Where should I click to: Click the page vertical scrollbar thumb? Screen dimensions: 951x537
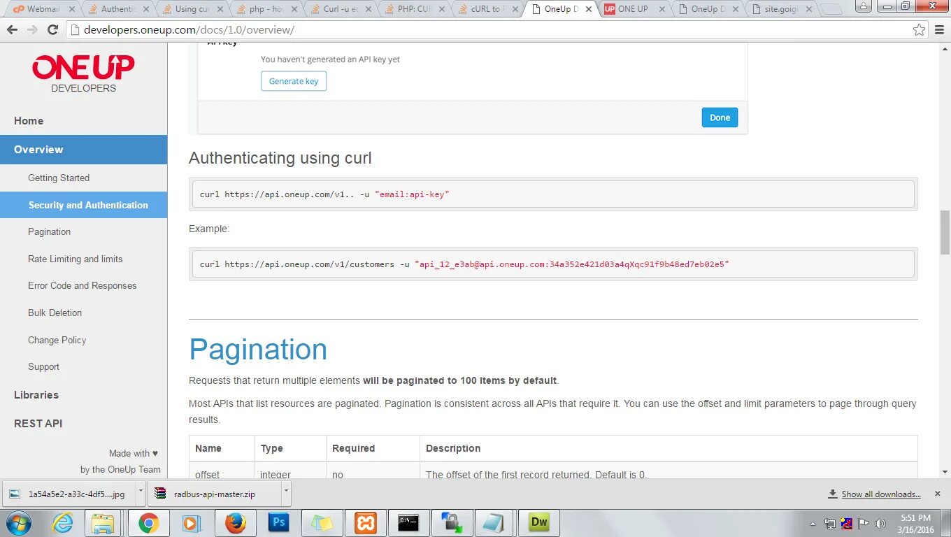pyautogui.click(x=945, y=232)
